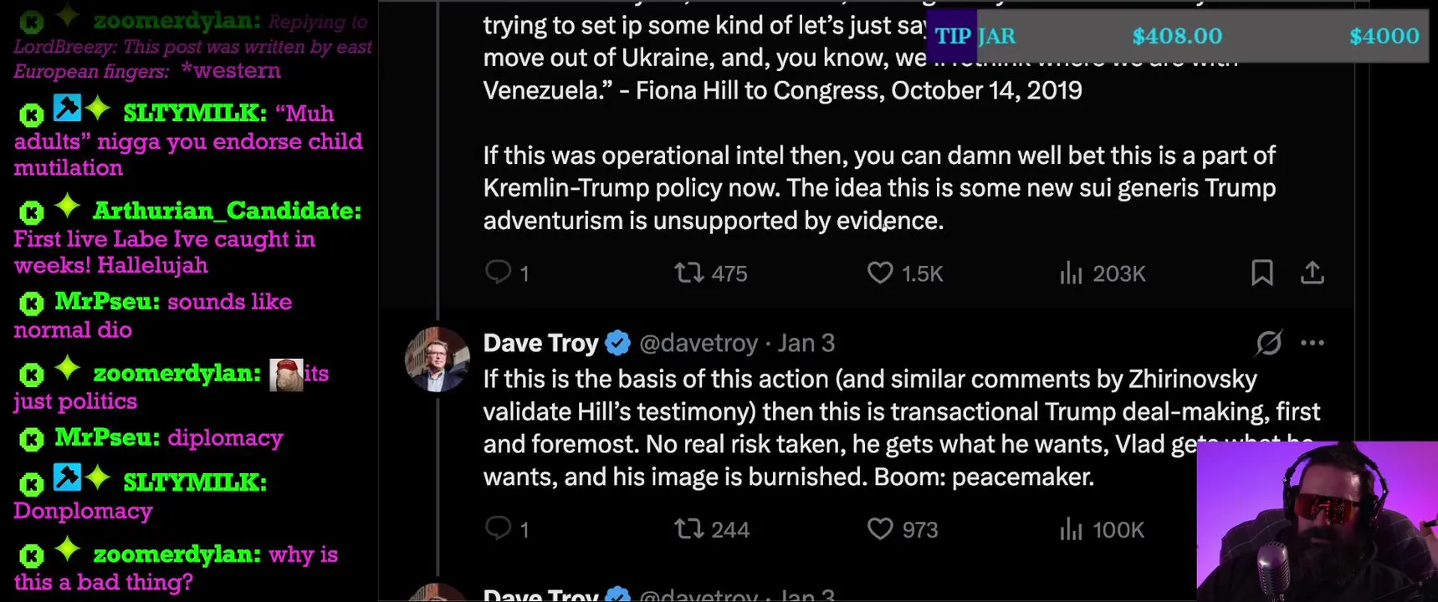
Task: Open the three-dot menu on Dave Troy's tweet
Action: coord(1312,343)
